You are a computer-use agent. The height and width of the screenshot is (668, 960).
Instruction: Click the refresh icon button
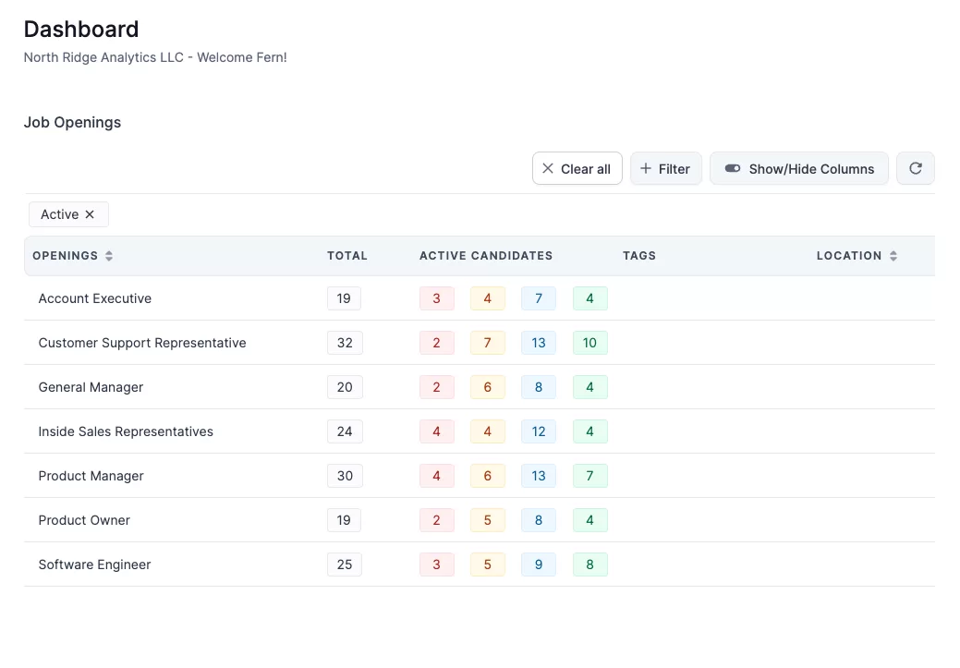pos(916,168)
